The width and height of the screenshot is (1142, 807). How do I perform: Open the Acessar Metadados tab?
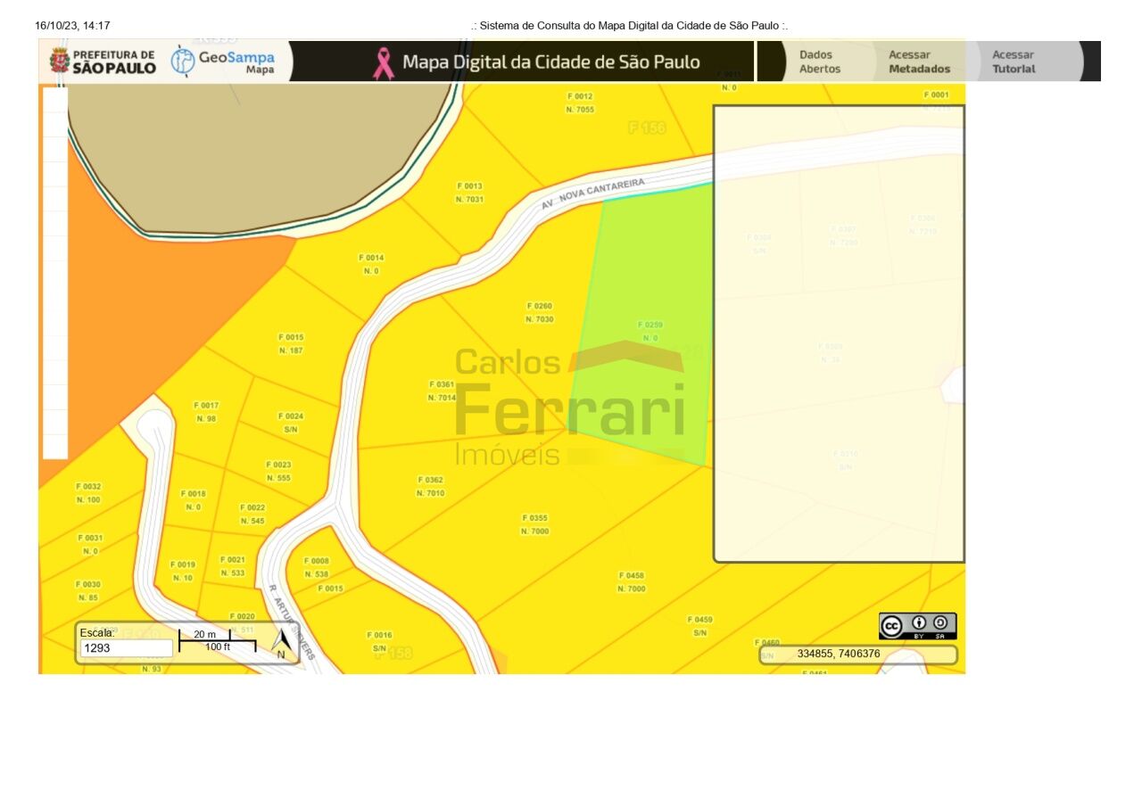click(919, 62)
